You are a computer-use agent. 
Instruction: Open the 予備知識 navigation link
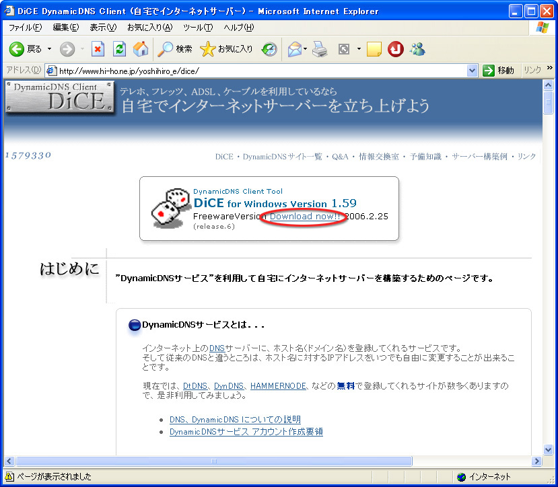[425, 157]
